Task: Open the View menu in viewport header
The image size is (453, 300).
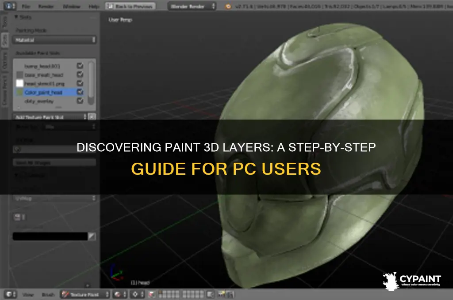Action: pos(28,295)
